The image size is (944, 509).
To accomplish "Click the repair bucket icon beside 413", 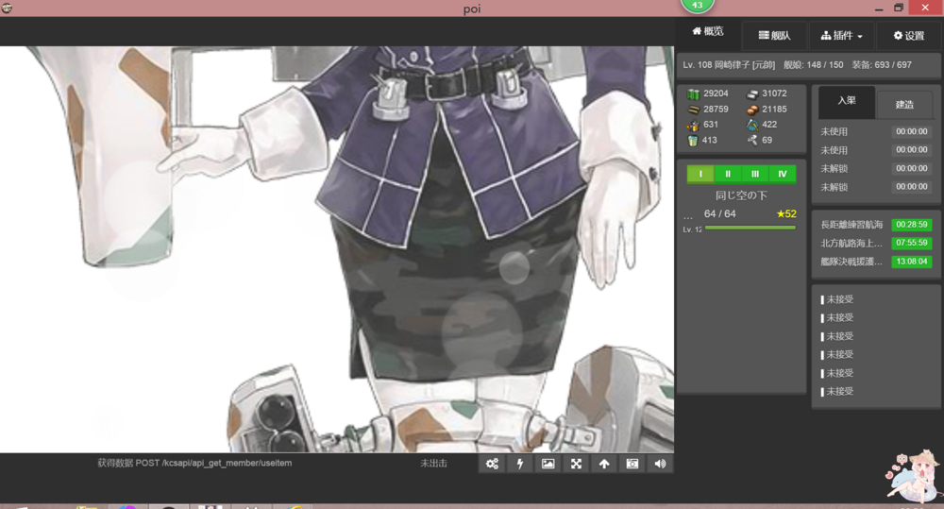I will pyautogui.click(x=693, y=141).
